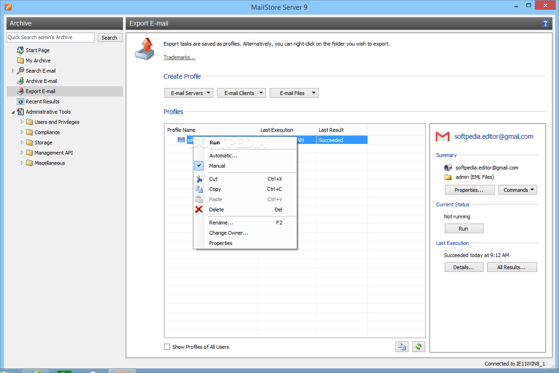559x373 pixels.
Task: Choose Copy in the context menu
Action: (245, 189)
